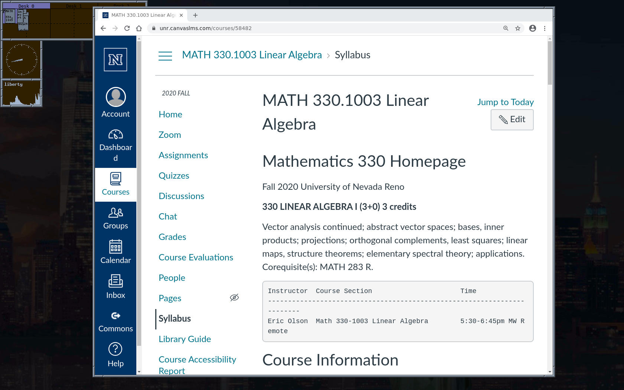
Task: Follow the Jump to Today link
Action: [505, 102]
